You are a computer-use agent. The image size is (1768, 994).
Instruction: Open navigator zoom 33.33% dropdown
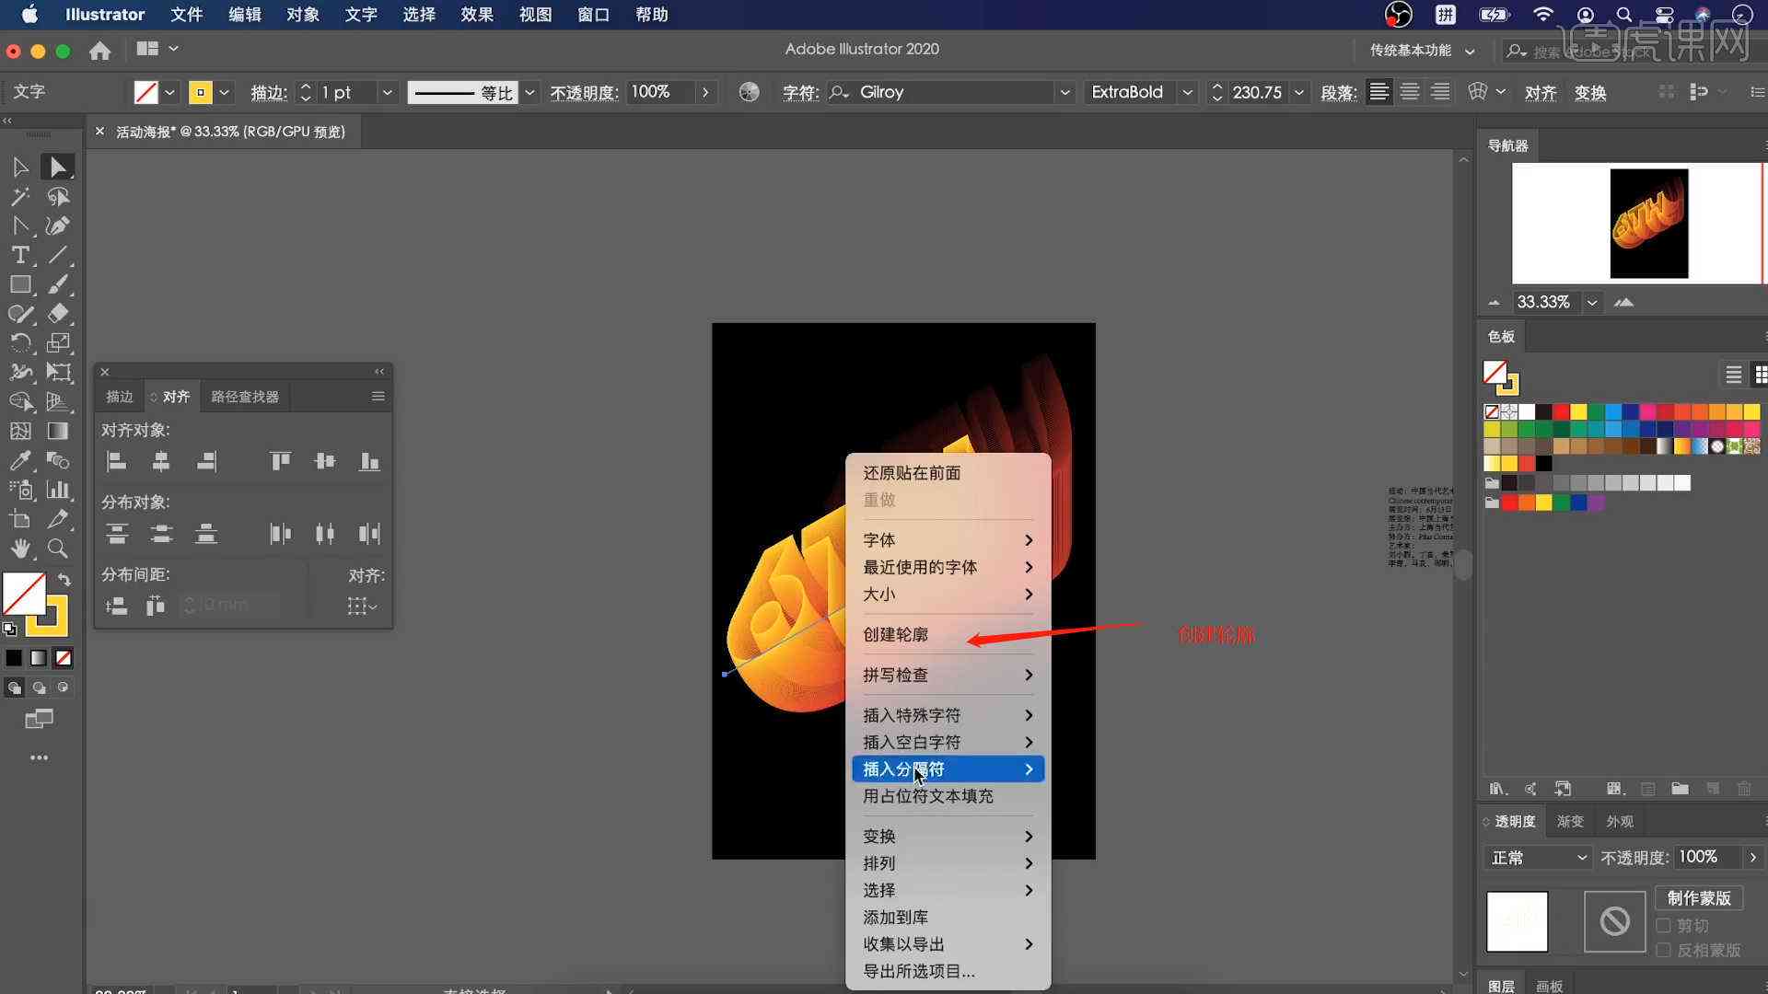click(1592, 302)
